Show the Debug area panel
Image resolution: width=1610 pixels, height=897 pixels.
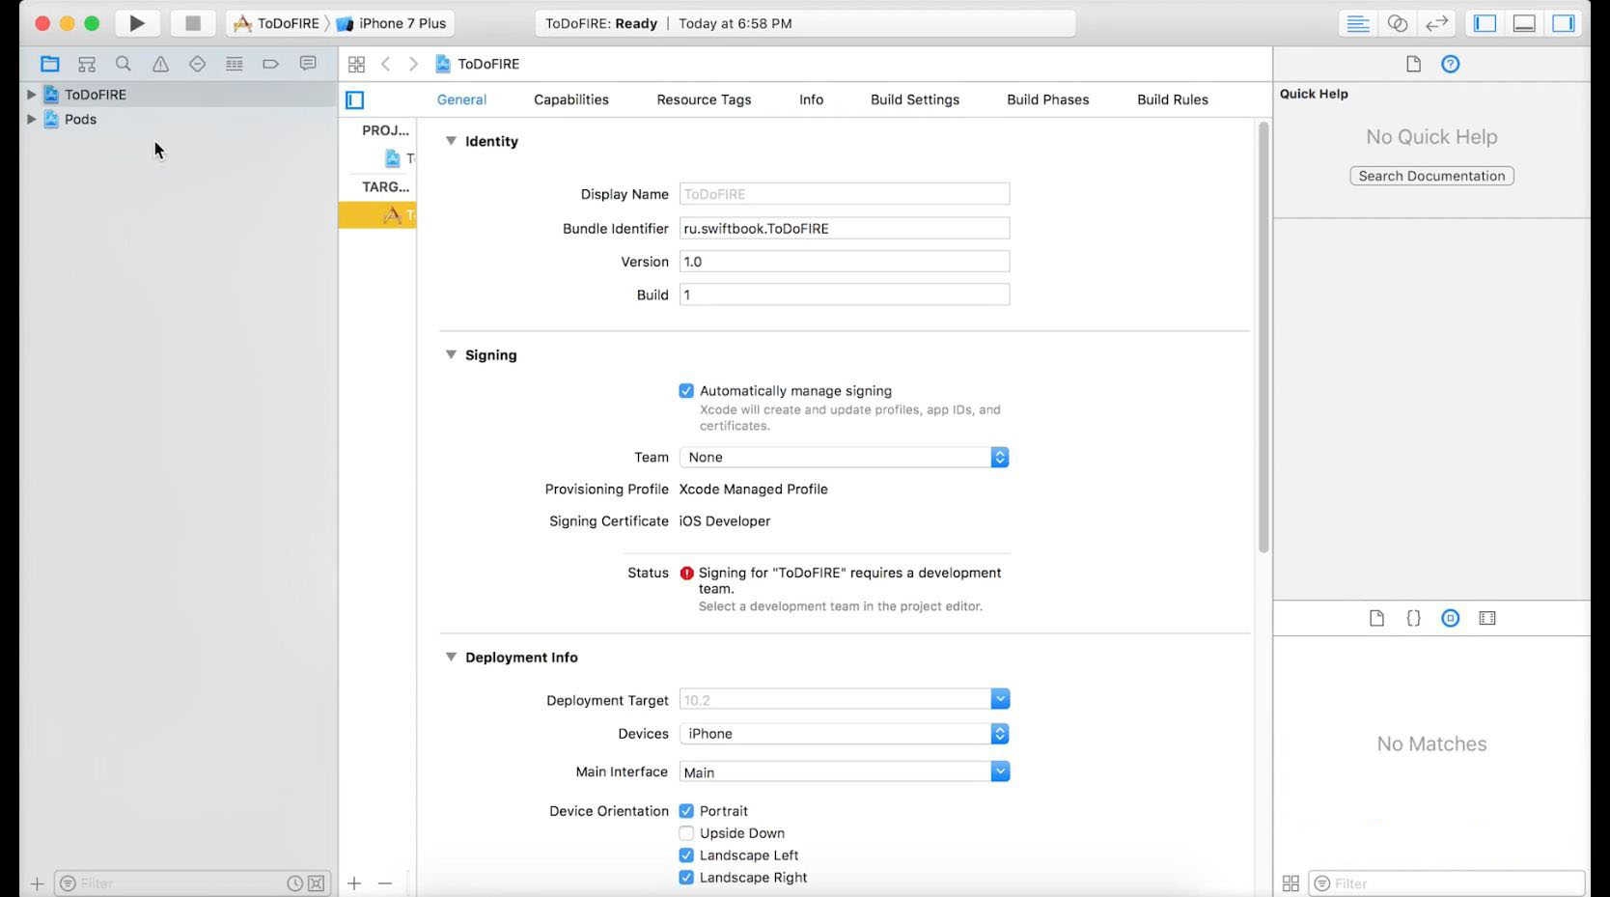[x=1525, y=23]
